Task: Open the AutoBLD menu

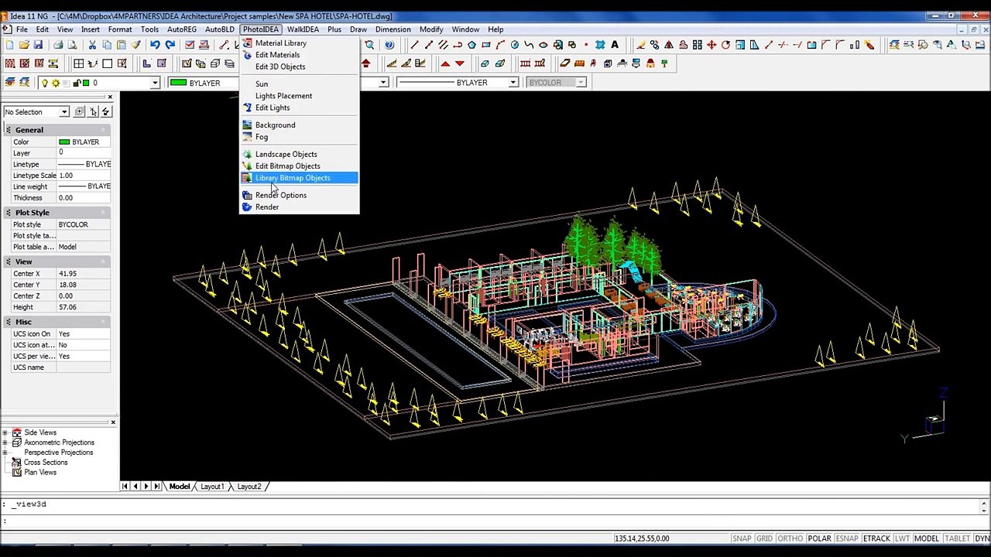Action: click(x=219, y=29)
